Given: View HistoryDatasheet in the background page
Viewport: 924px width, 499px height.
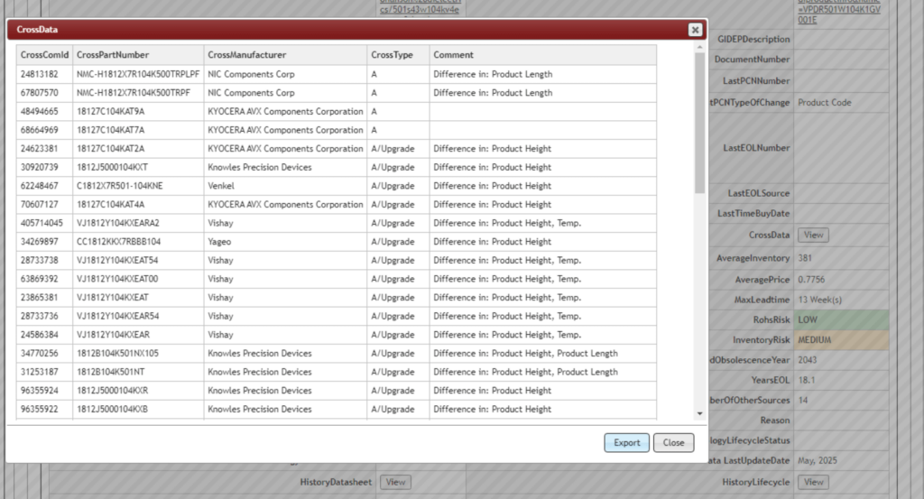Looking at the screenshot, I should [x=395, y=482].
